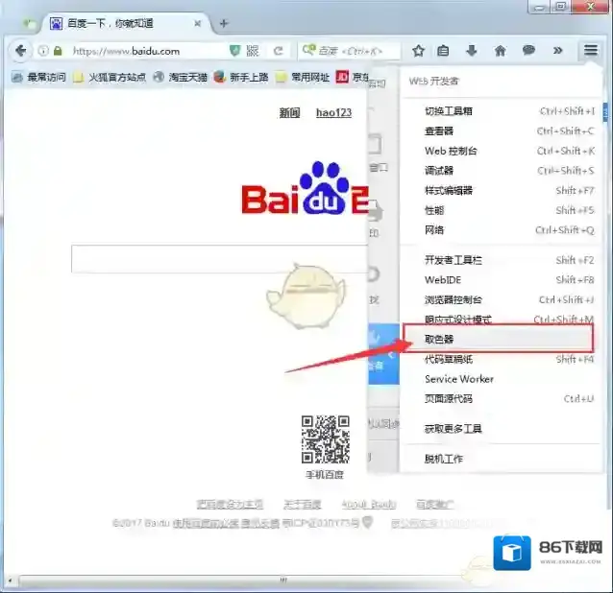Select 浏览器控制台 menu item

tap(503, 299)
